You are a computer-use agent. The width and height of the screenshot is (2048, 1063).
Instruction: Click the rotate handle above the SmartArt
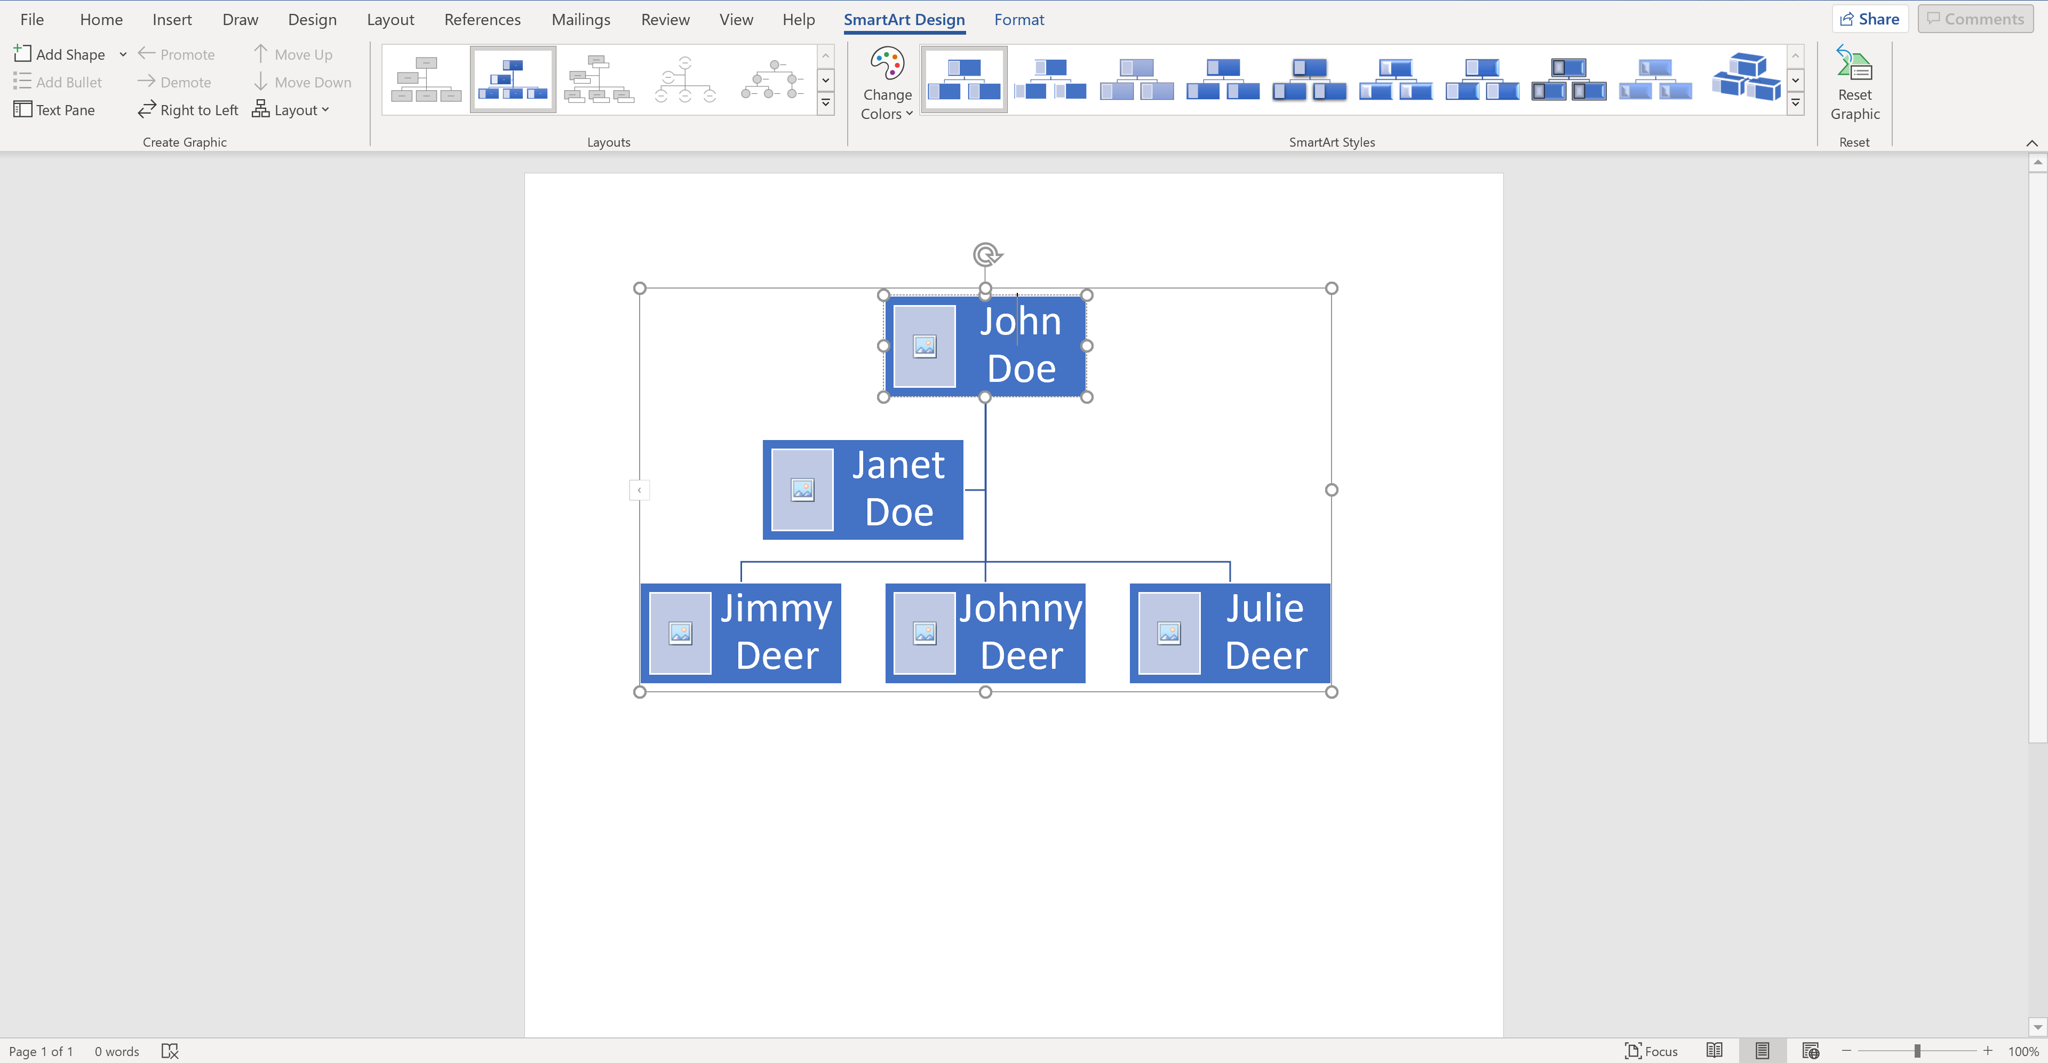[986, 254]
